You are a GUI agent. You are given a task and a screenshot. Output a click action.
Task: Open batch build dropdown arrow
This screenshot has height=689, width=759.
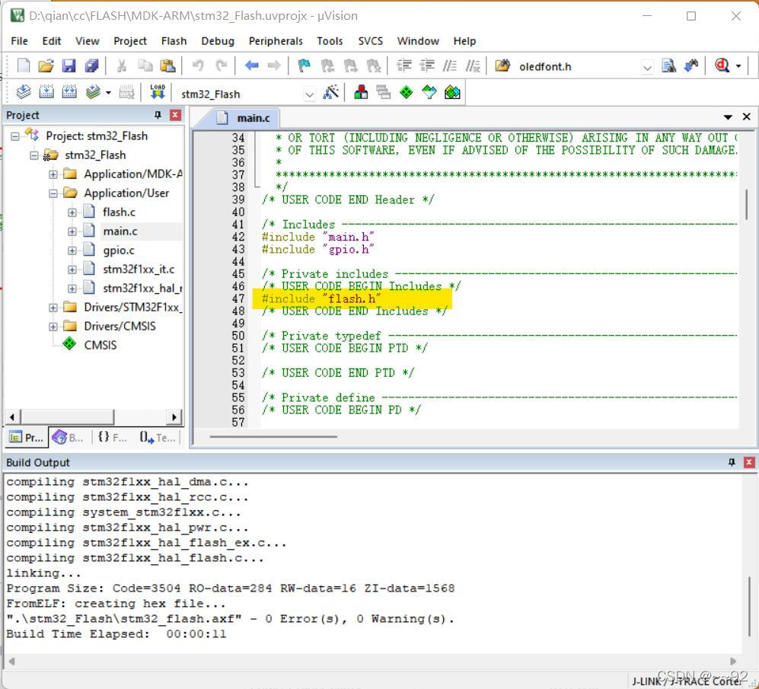pos(108,92)
